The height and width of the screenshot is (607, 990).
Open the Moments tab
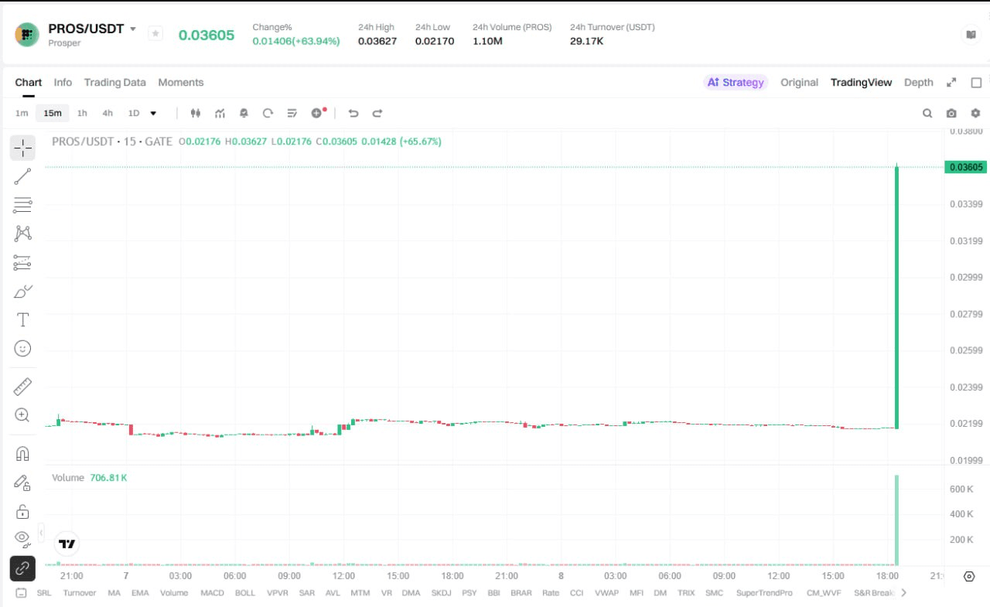(181, 82)
